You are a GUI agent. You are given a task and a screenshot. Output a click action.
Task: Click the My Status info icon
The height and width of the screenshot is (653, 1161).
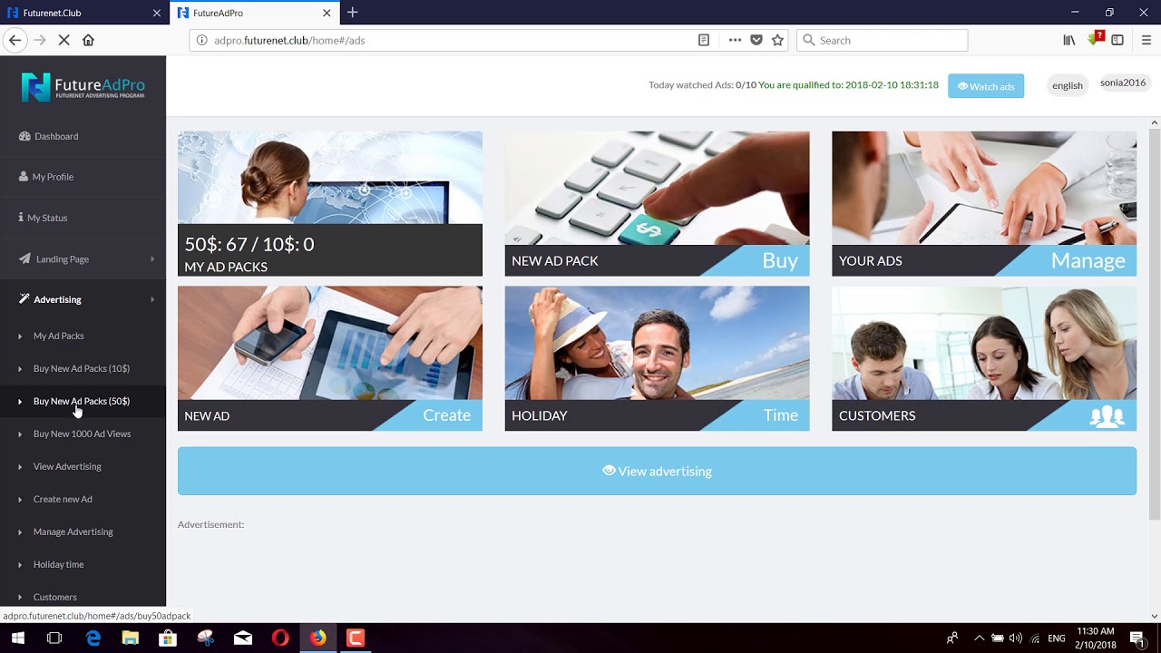click(x=21, y=218)
